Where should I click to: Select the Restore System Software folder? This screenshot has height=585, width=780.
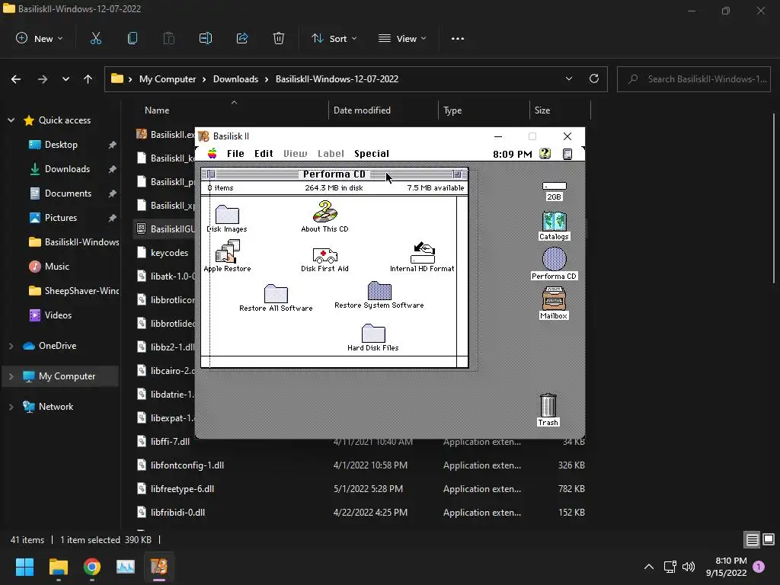[379, 290]
